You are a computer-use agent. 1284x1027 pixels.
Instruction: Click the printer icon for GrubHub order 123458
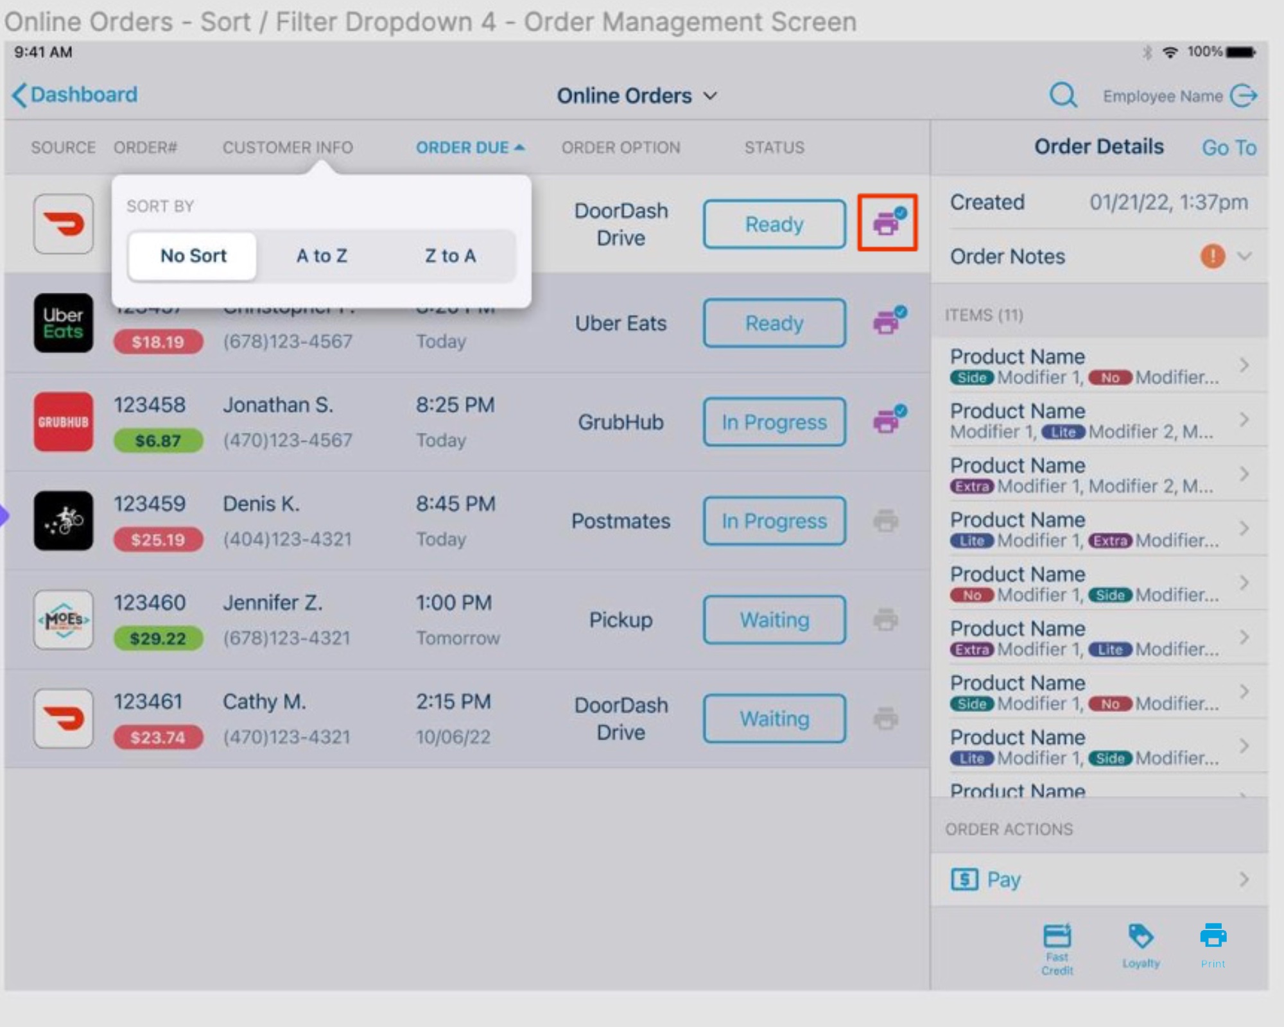[x=888, y=420]
